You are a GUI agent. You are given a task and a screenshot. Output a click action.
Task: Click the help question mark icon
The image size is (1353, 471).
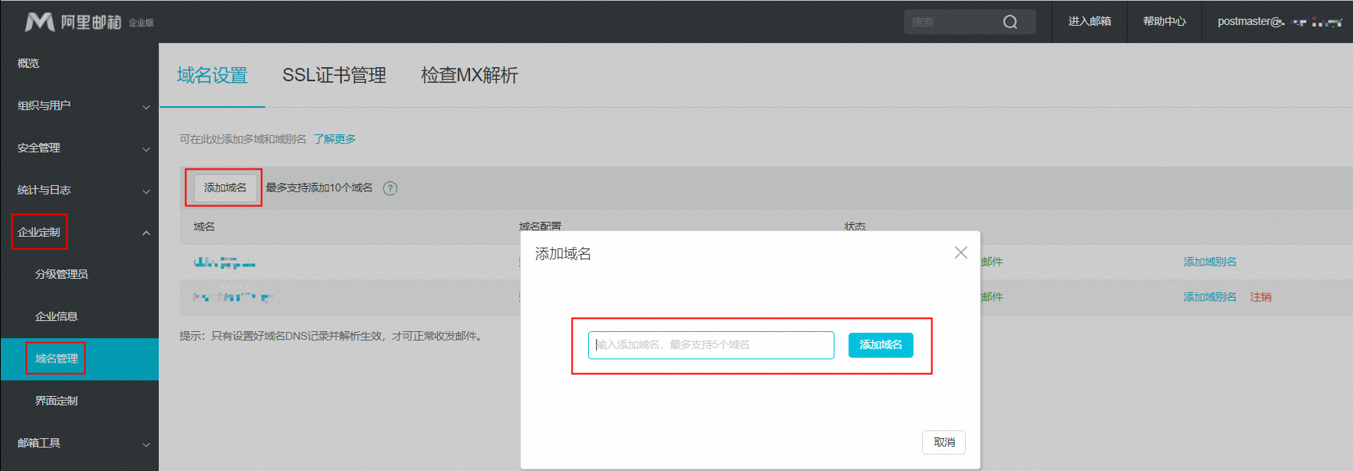tap(390, 188)
